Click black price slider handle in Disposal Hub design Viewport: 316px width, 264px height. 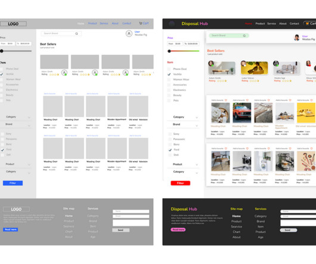pyautogui.click(x=169, y=51)
